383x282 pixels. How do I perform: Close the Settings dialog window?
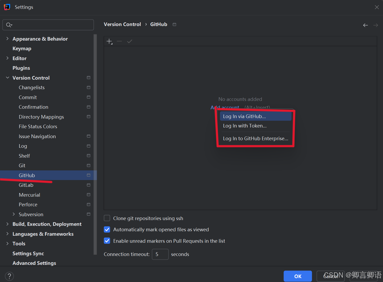coord(377,7)
